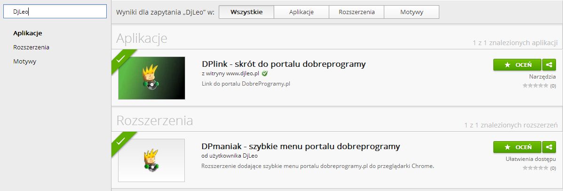Click the 'od użytkownika DjLeo' text
The image size is (563, 191).
click(230, 156)
